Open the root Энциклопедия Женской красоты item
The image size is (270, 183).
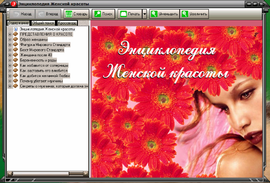pyautogui.click(x=47, y=29)
